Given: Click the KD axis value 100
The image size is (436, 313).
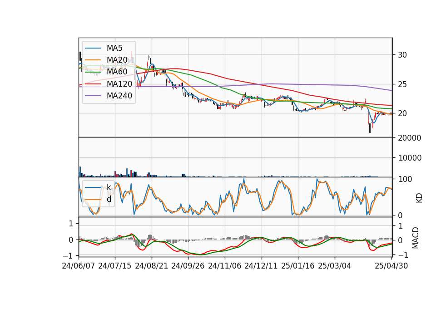Looking at the screenshot, I should click(405, 179).
